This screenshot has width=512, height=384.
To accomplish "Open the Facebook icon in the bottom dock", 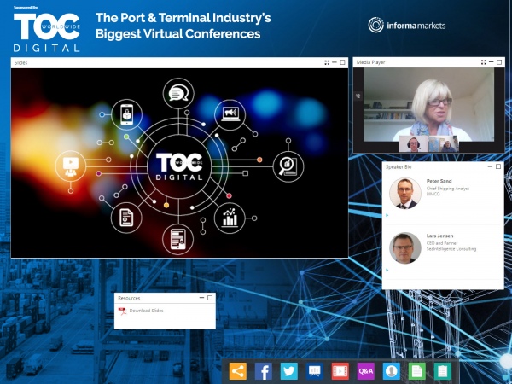I will coord(263,371).
